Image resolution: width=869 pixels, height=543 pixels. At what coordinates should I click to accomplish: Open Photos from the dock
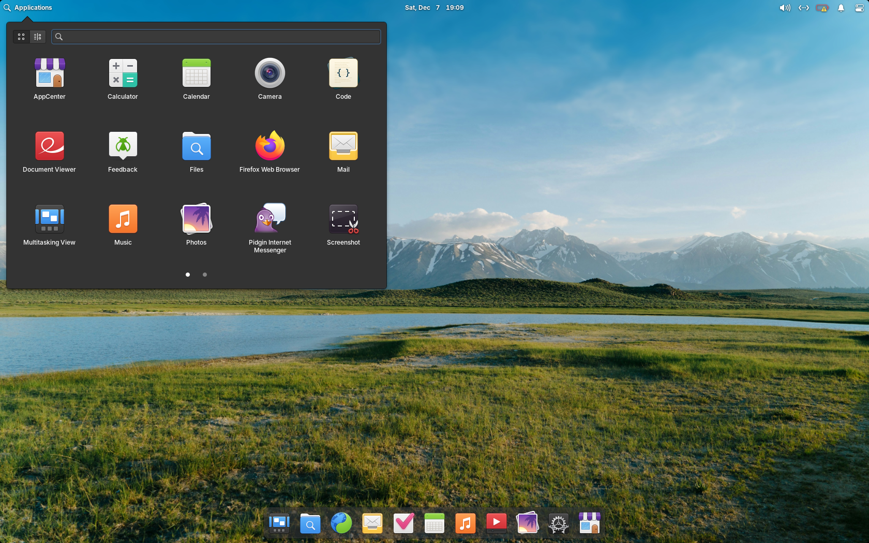pos(528,523)
